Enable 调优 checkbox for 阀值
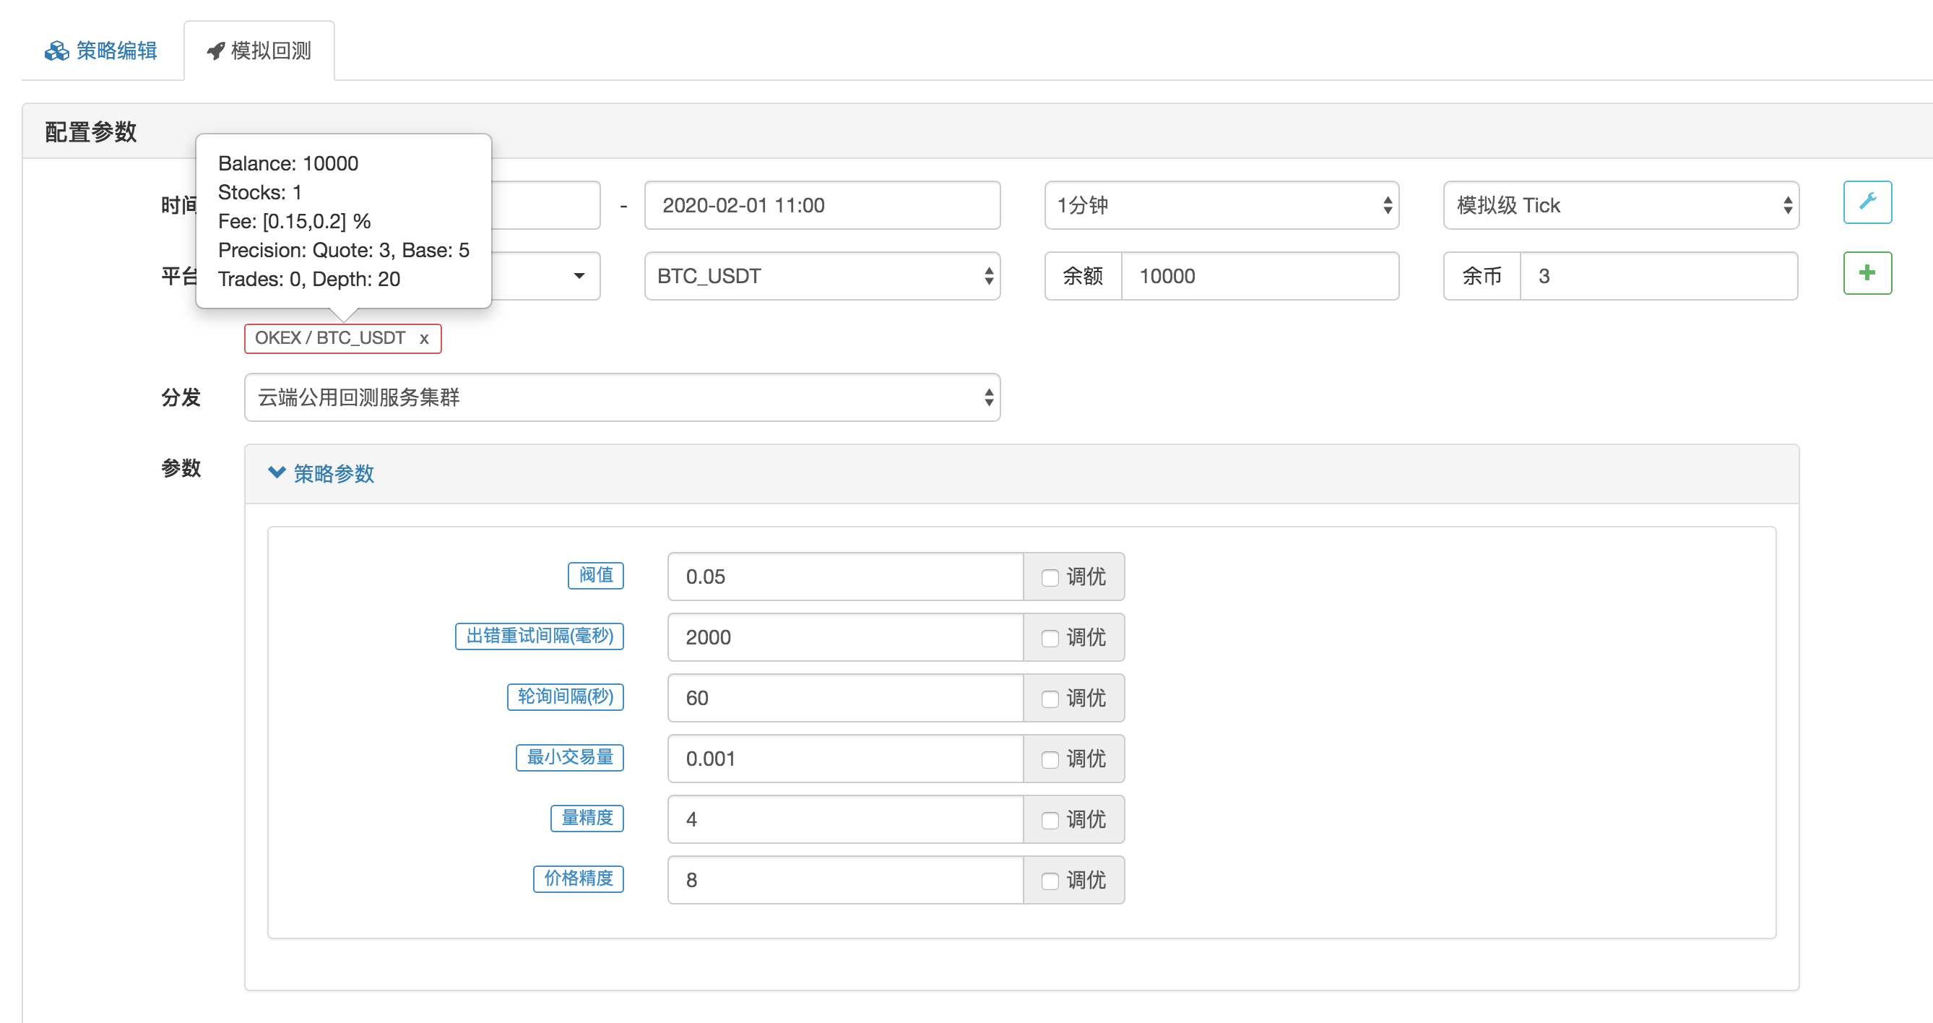The width and height of the screenshot is (1933, 1023). 1049,577
